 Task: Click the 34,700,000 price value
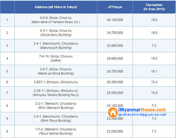tap(115, 33)
